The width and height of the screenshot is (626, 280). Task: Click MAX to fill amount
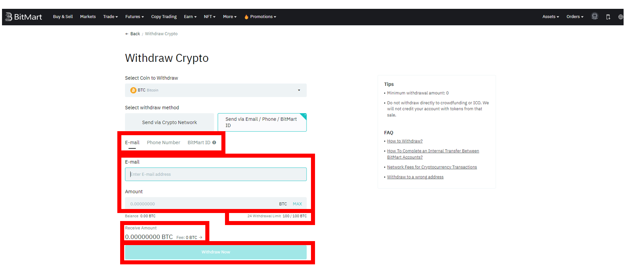[x=297, y=204]
